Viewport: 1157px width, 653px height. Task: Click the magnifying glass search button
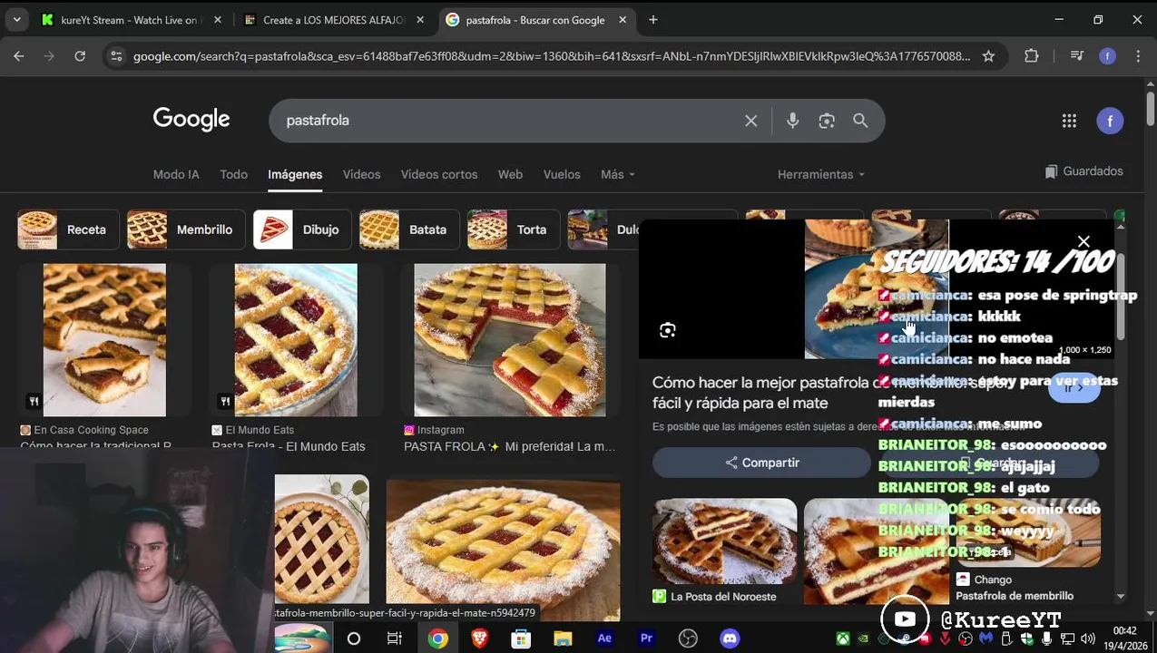pos(860,121)
